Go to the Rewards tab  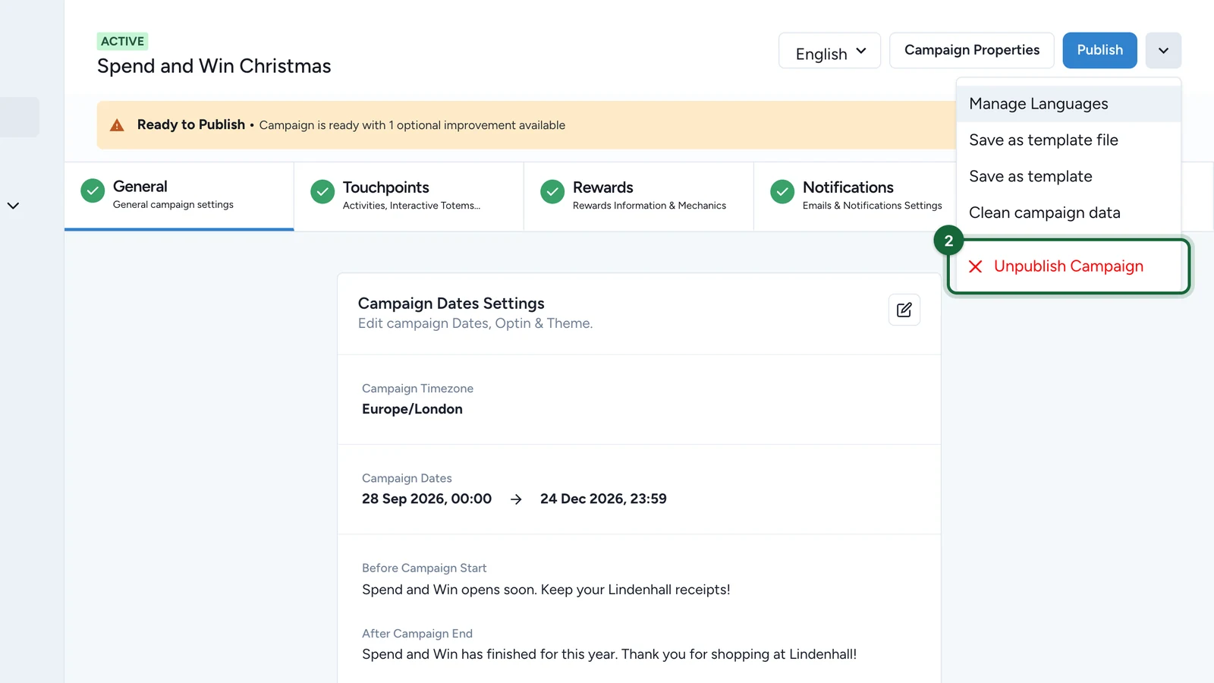pos(639,196)
